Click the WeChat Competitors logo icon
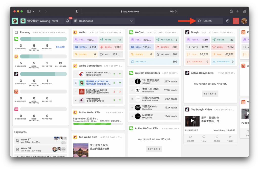259x170 pixels. [131, 73]
